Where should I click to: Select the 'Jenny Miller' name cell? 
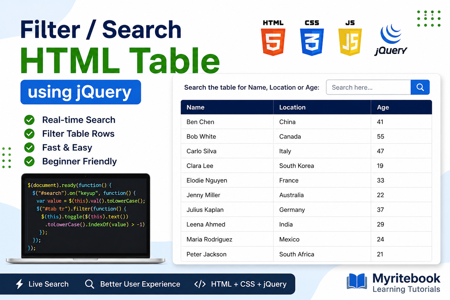click(227, 195)
